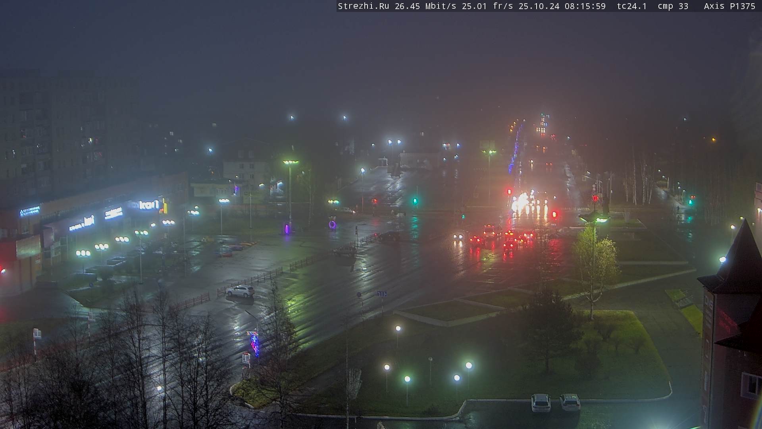The width and height of the screenshot is (762, 429).
Task: Select the "tc24.1" overlay label
Action: point(632,6)
